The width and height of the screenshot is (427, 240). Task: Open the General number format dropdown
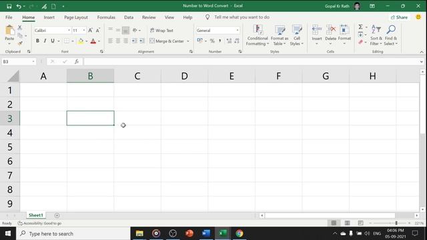point(238,30)
